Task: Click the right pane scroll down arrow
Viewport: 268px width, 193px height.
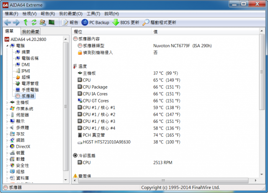Action: (262, 175)
